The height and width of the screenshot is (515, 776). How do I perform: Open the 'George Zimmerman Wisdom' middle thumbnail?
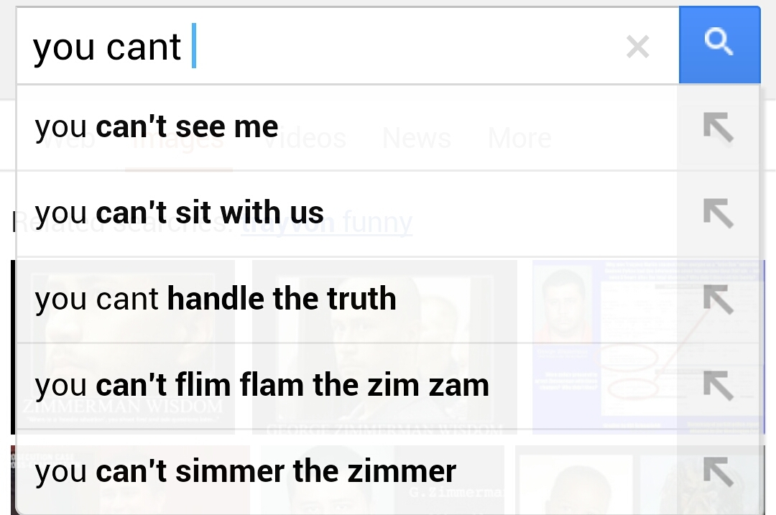[x=384, y=345]
